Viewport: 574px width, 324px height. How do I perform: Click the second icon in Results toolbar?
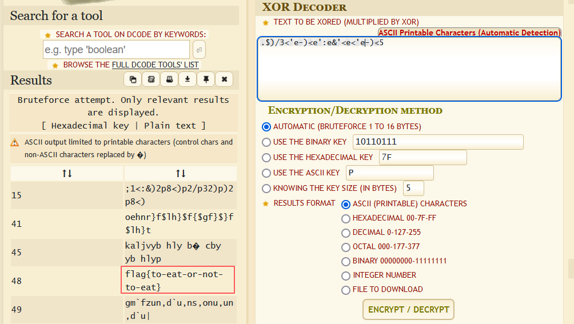151,79
